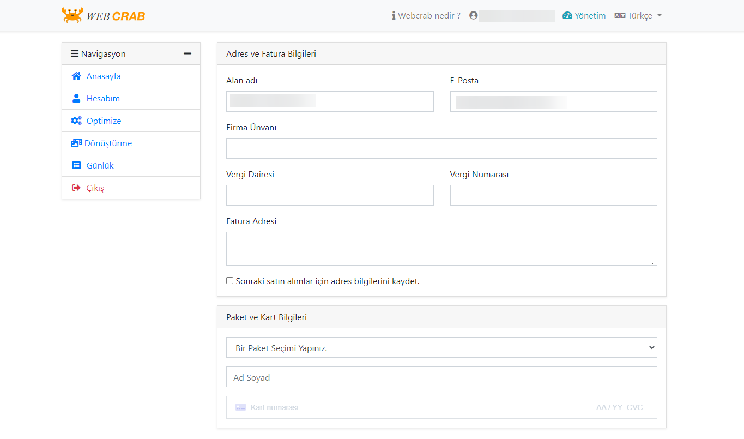The width and height of the screenshot is (744, 439).
Task: Open the Webcrab nedir ? link
Action: coord(426,15)
